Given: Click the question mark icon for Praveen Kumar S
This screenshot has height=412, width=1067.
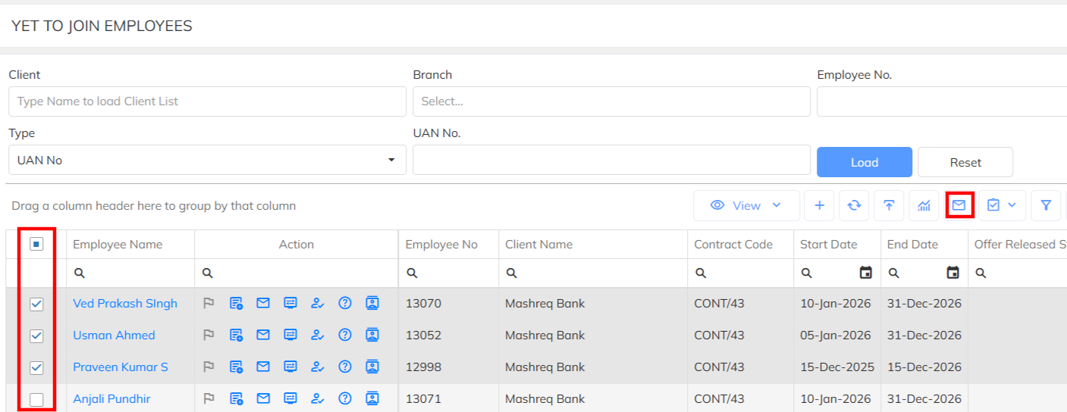Looking at the screenshot, I should point(345,367).
